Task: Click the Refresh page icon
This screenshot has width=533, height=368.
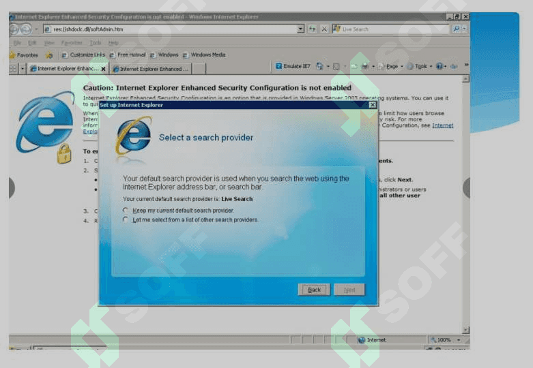Action: 312,29
